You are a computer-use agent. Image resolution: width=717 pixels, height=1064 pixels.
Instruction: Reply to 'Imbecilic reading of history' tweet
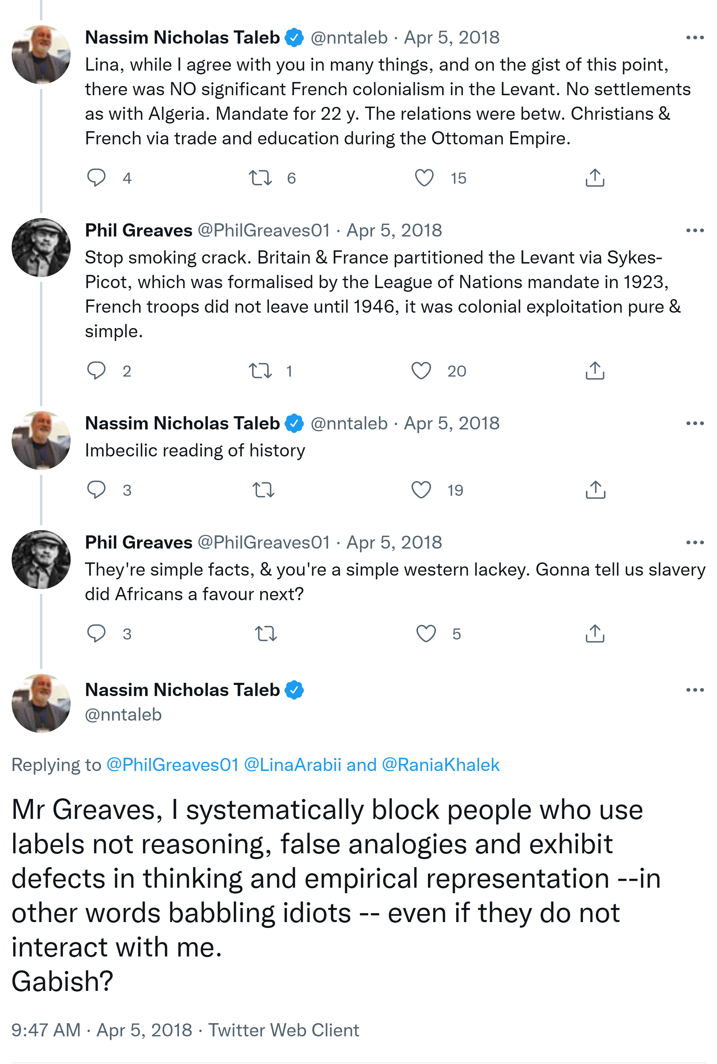point(96,489)
